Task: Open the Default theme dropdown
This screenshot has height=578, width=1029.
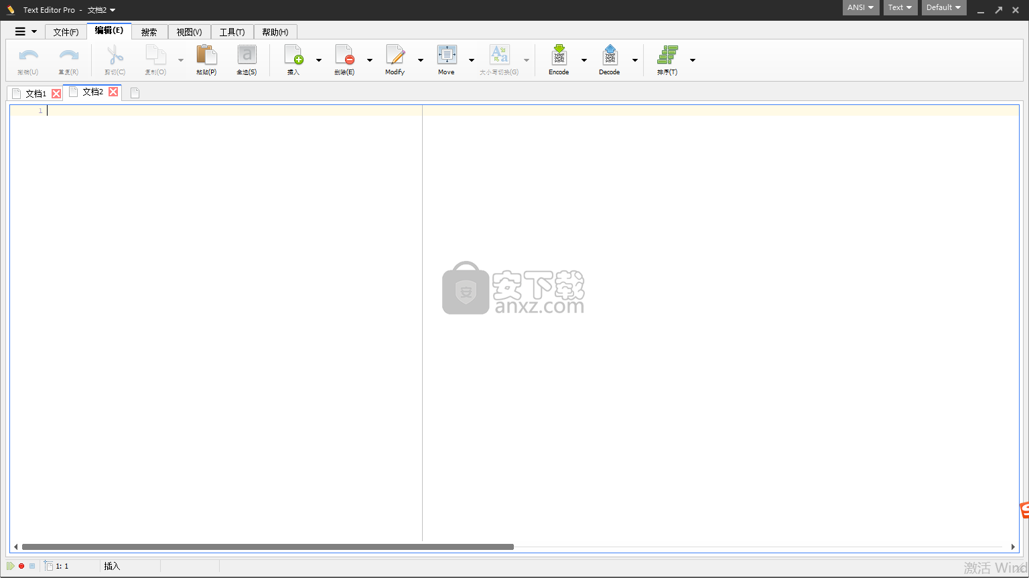Action: [x=944, y=7]
